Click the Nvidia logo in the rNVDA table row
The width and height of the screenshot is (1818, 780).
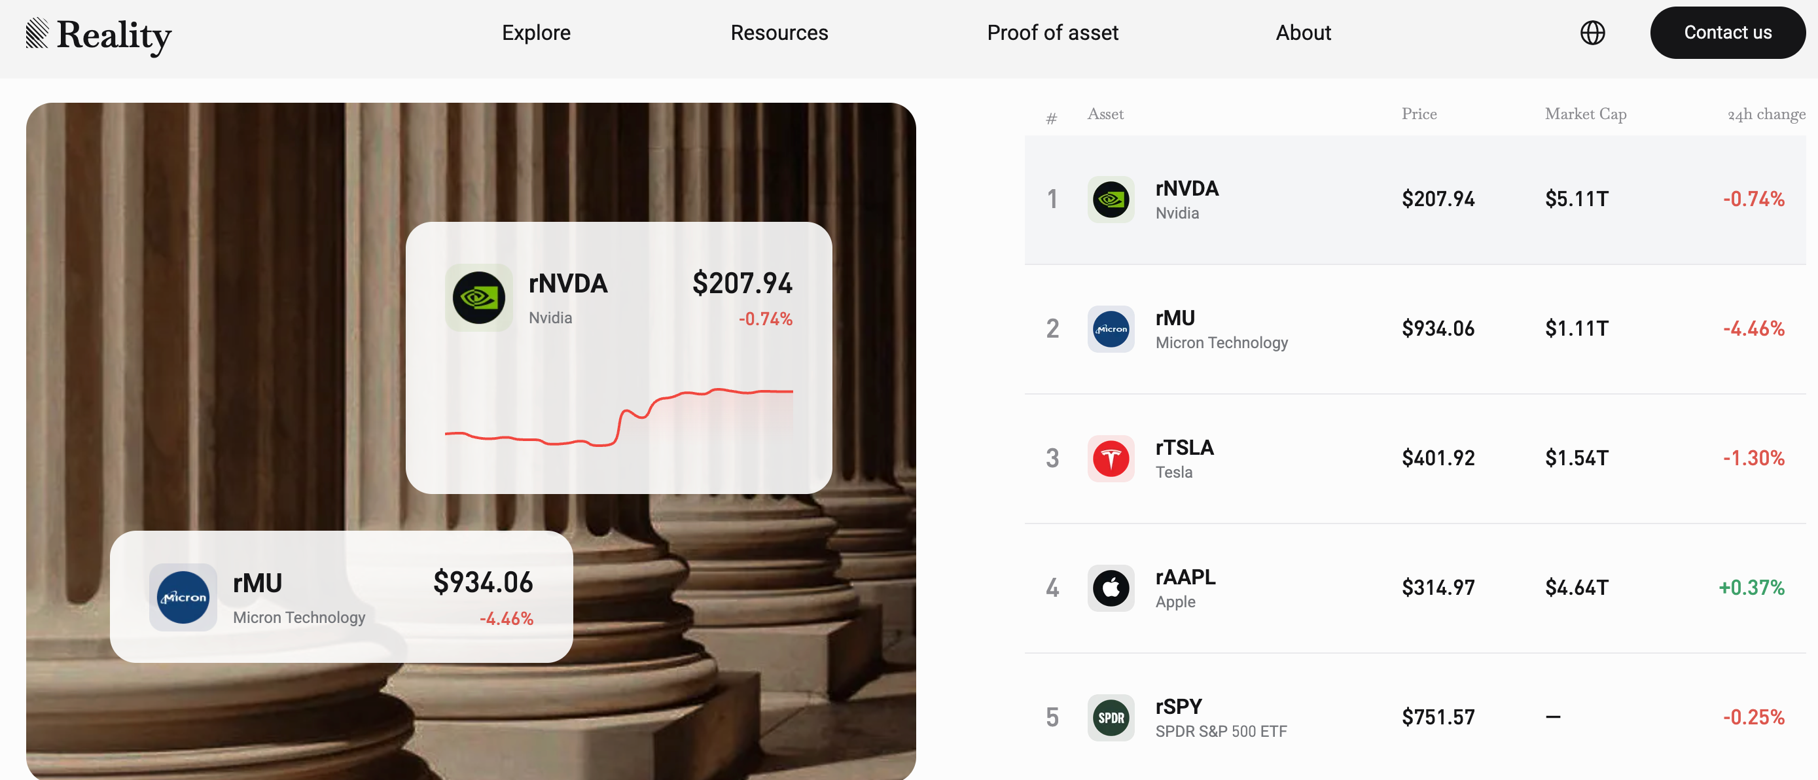click(1111, 200)
